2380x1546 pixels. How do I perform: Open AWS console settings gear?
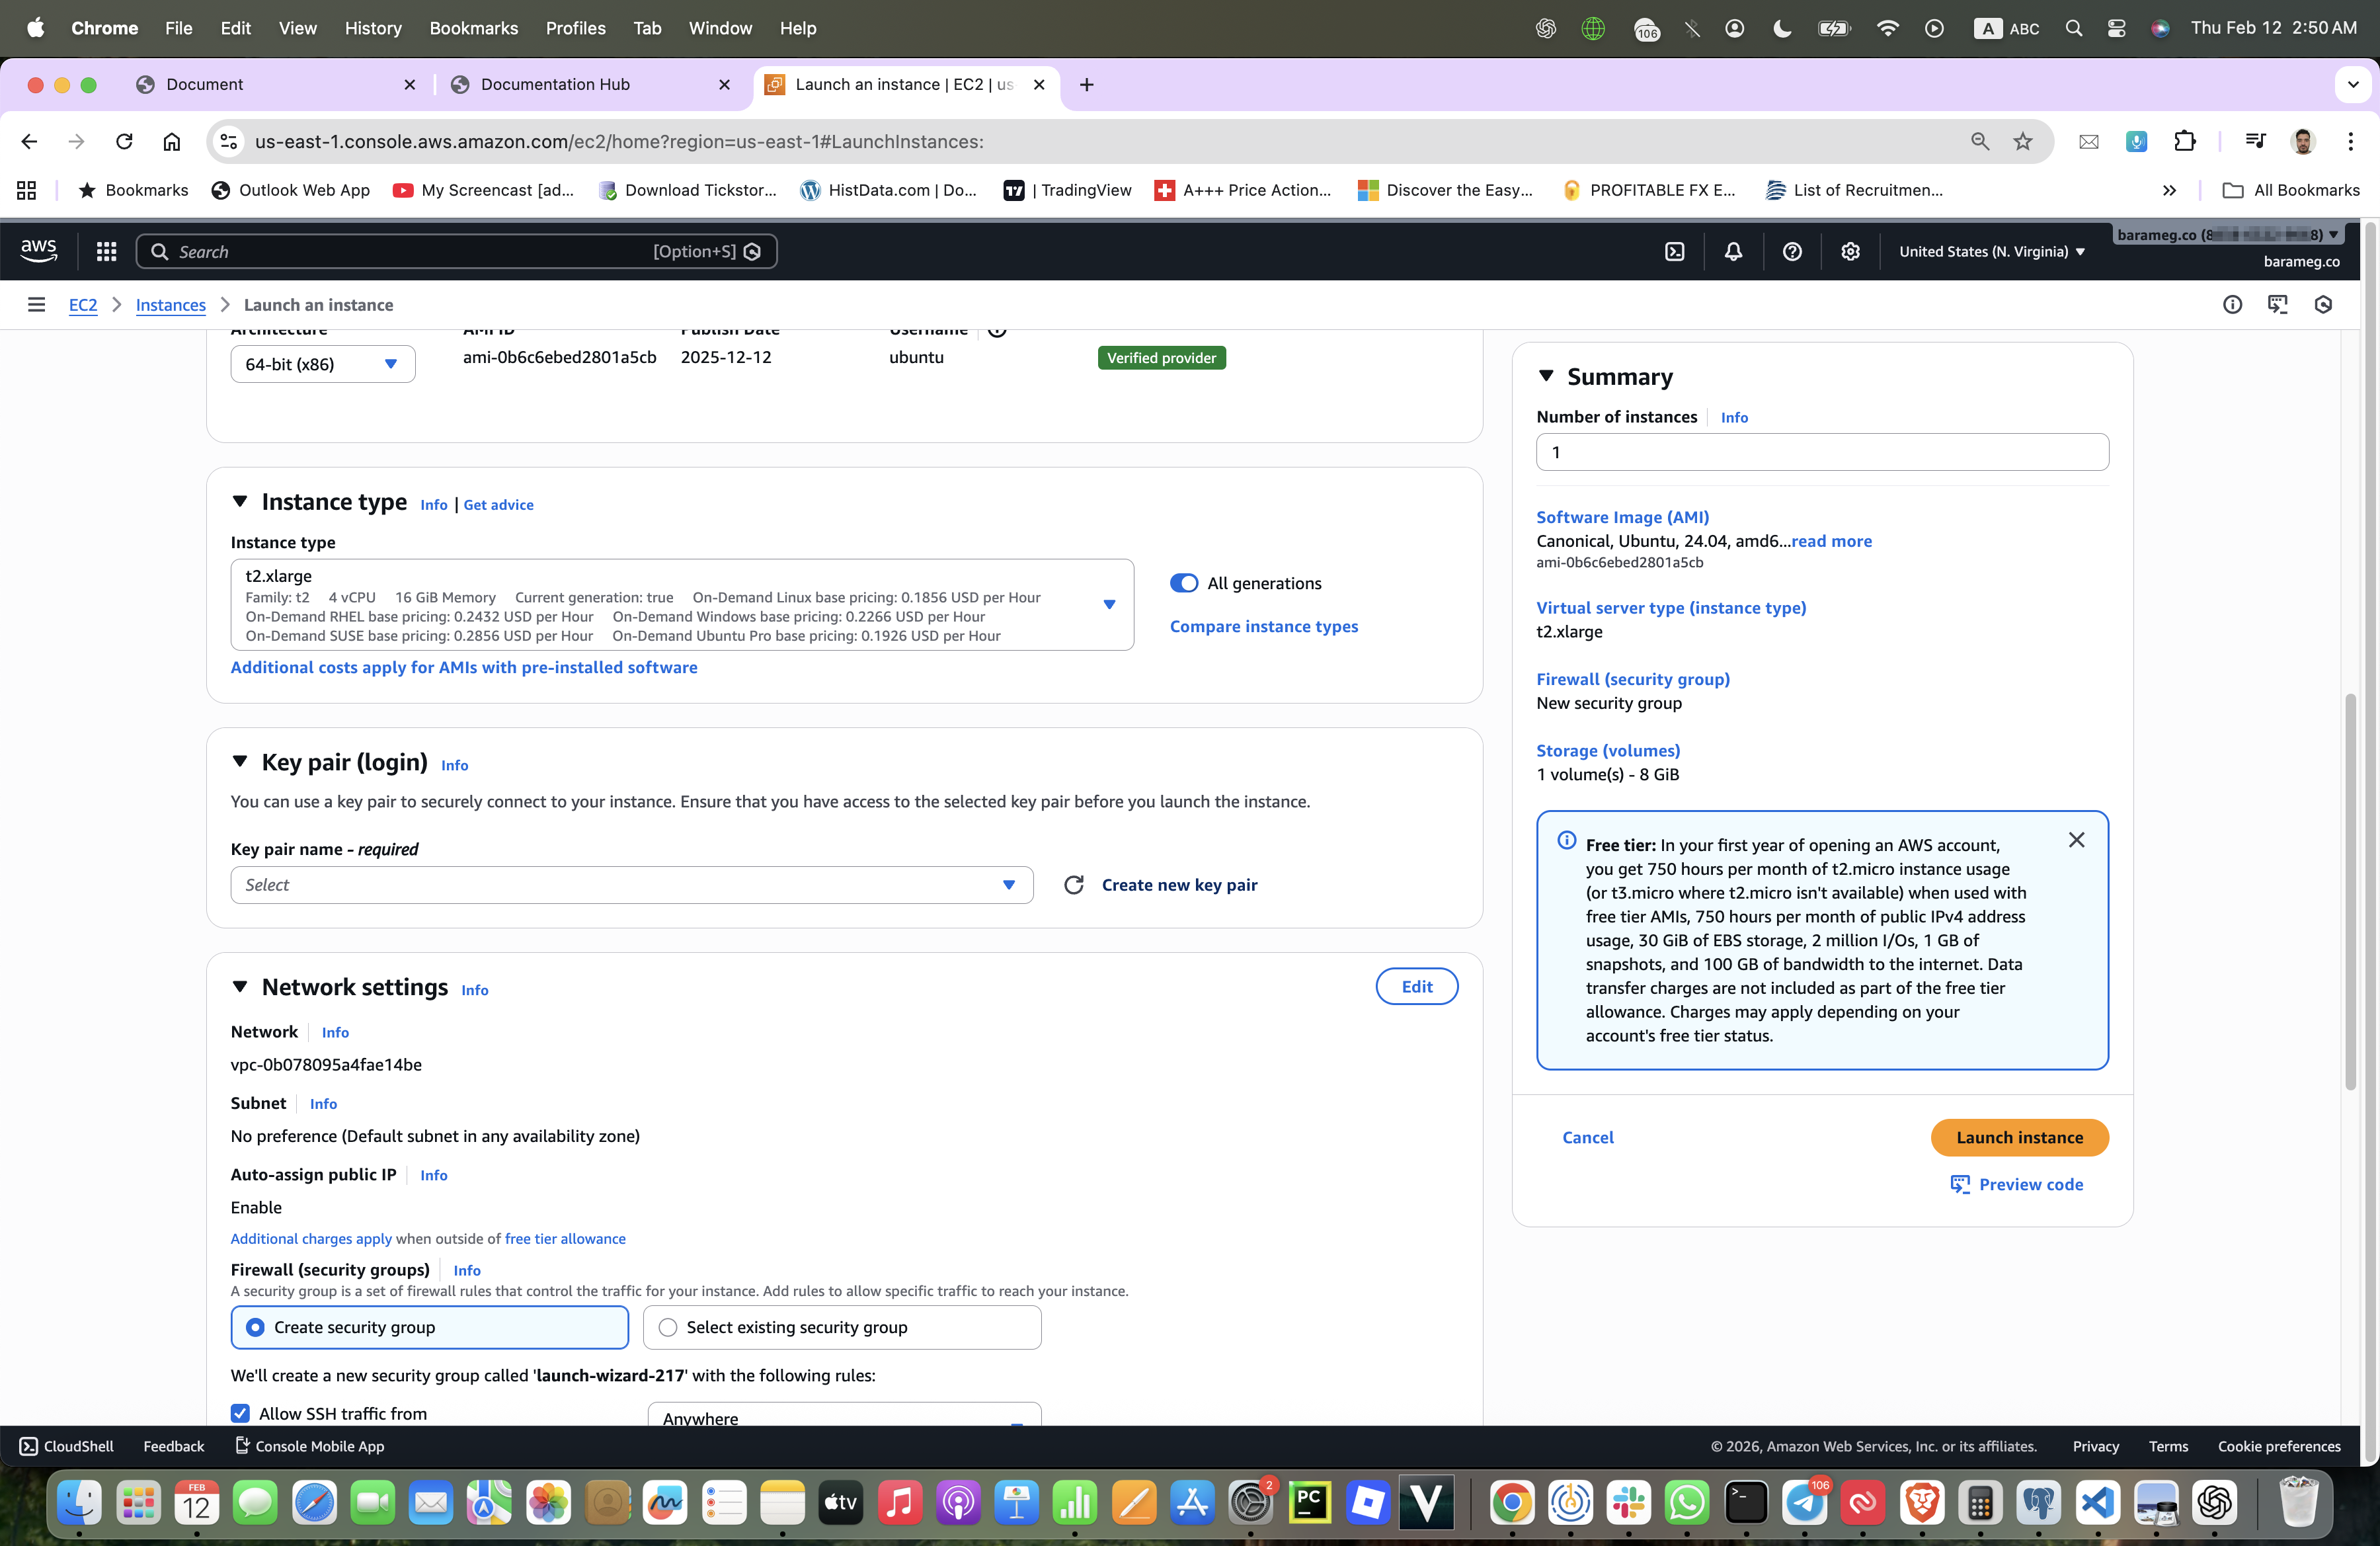[x=1850, y=252]
